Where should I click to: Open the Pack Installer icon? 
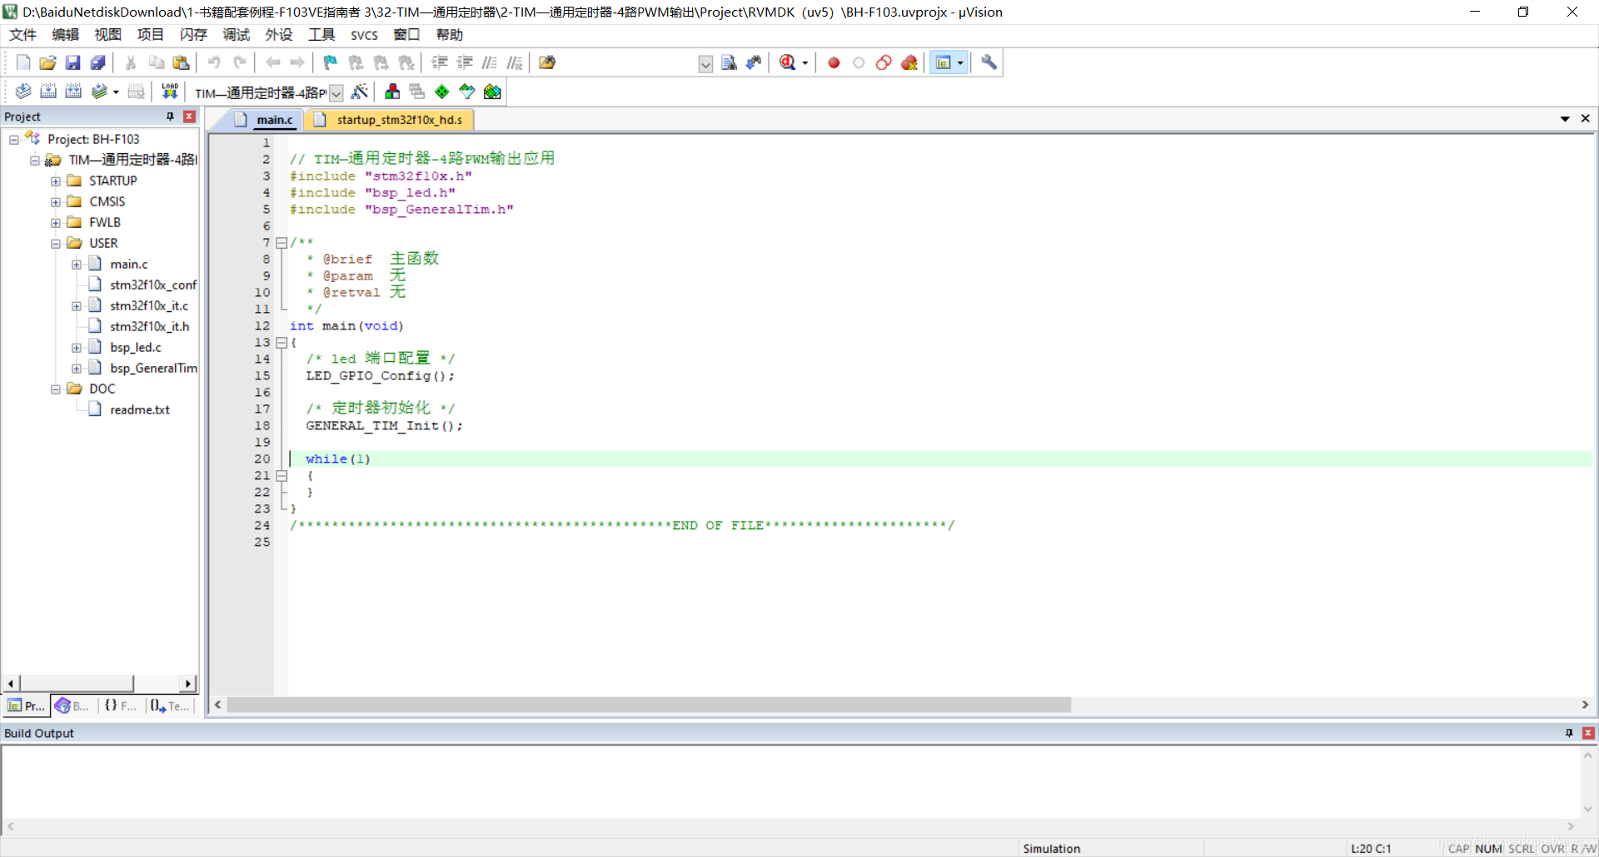[492, 92]
